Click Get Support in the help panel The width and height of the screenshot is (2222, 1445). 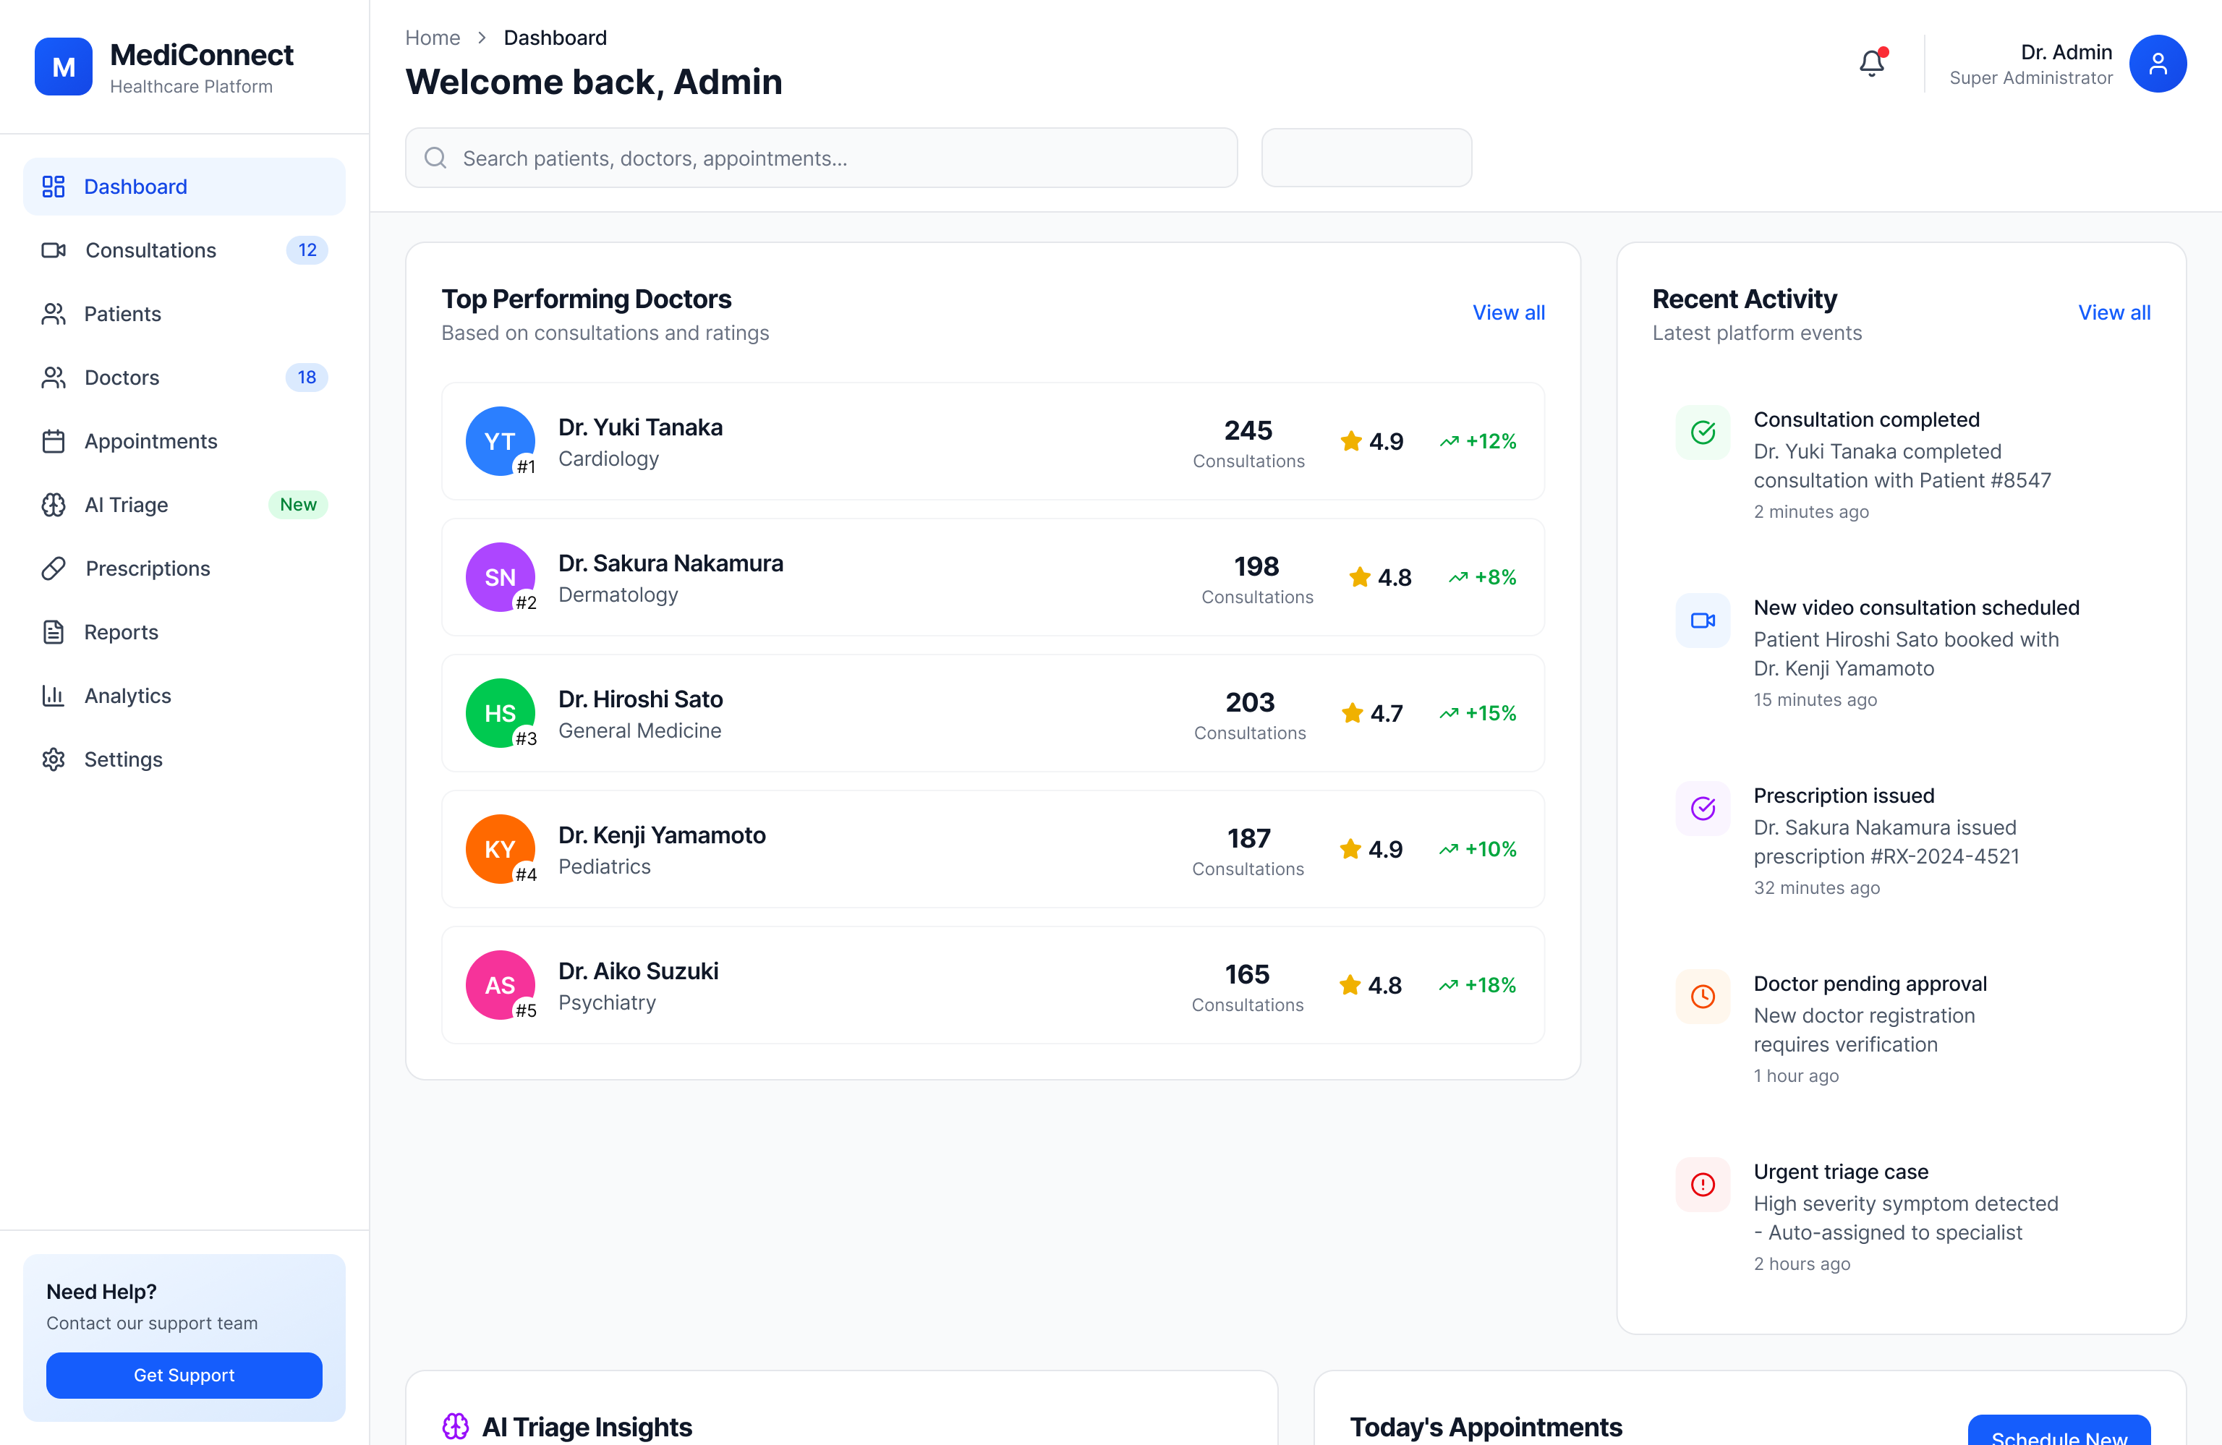tap(183, 1375)
